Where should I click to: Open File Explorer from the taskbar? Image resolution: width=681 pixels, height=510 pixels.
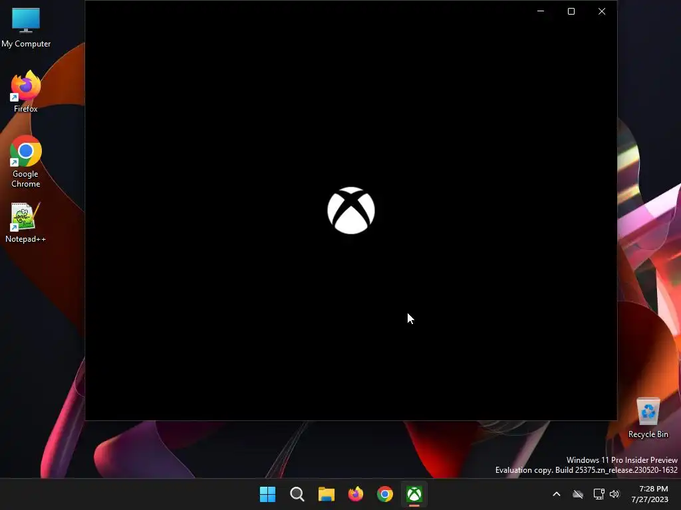[x=326, y=494]
